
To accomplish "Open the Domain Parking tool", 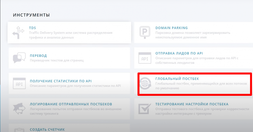I will [x=172, y=28].
